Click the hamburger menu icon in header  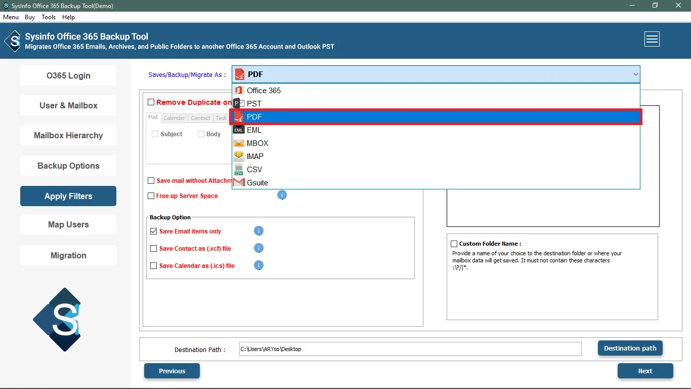(652, 39)
